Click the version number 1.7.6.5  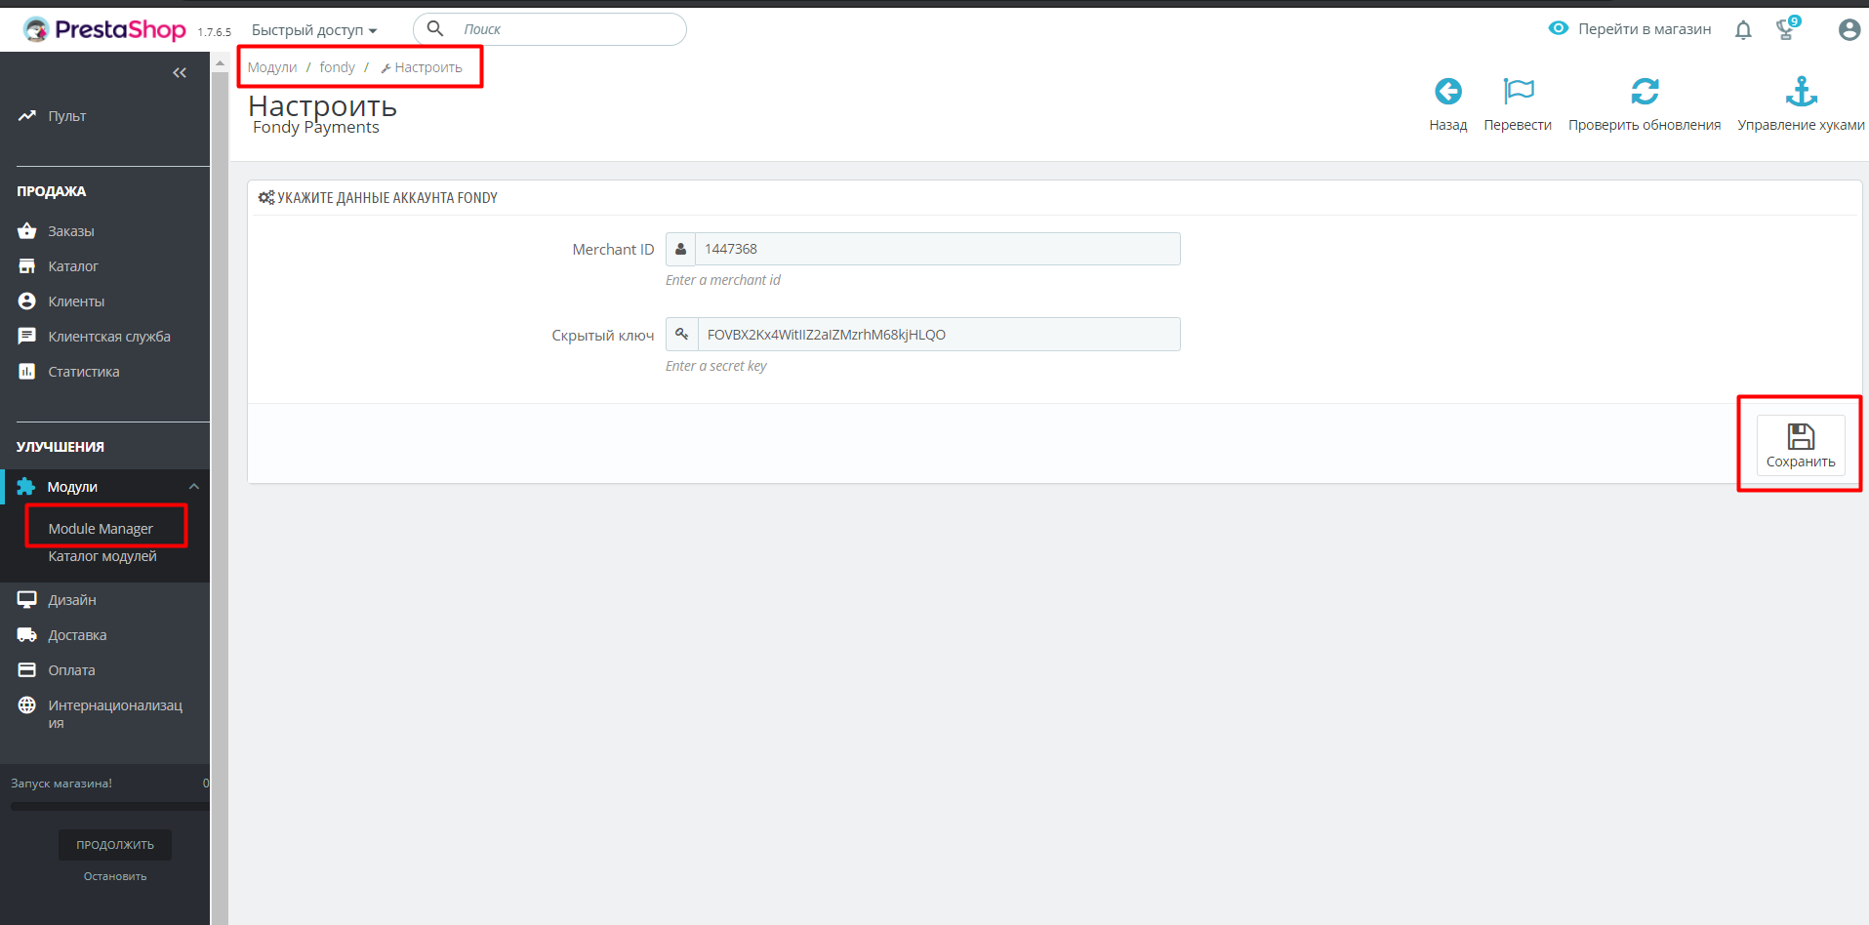(x=215, y=32)
